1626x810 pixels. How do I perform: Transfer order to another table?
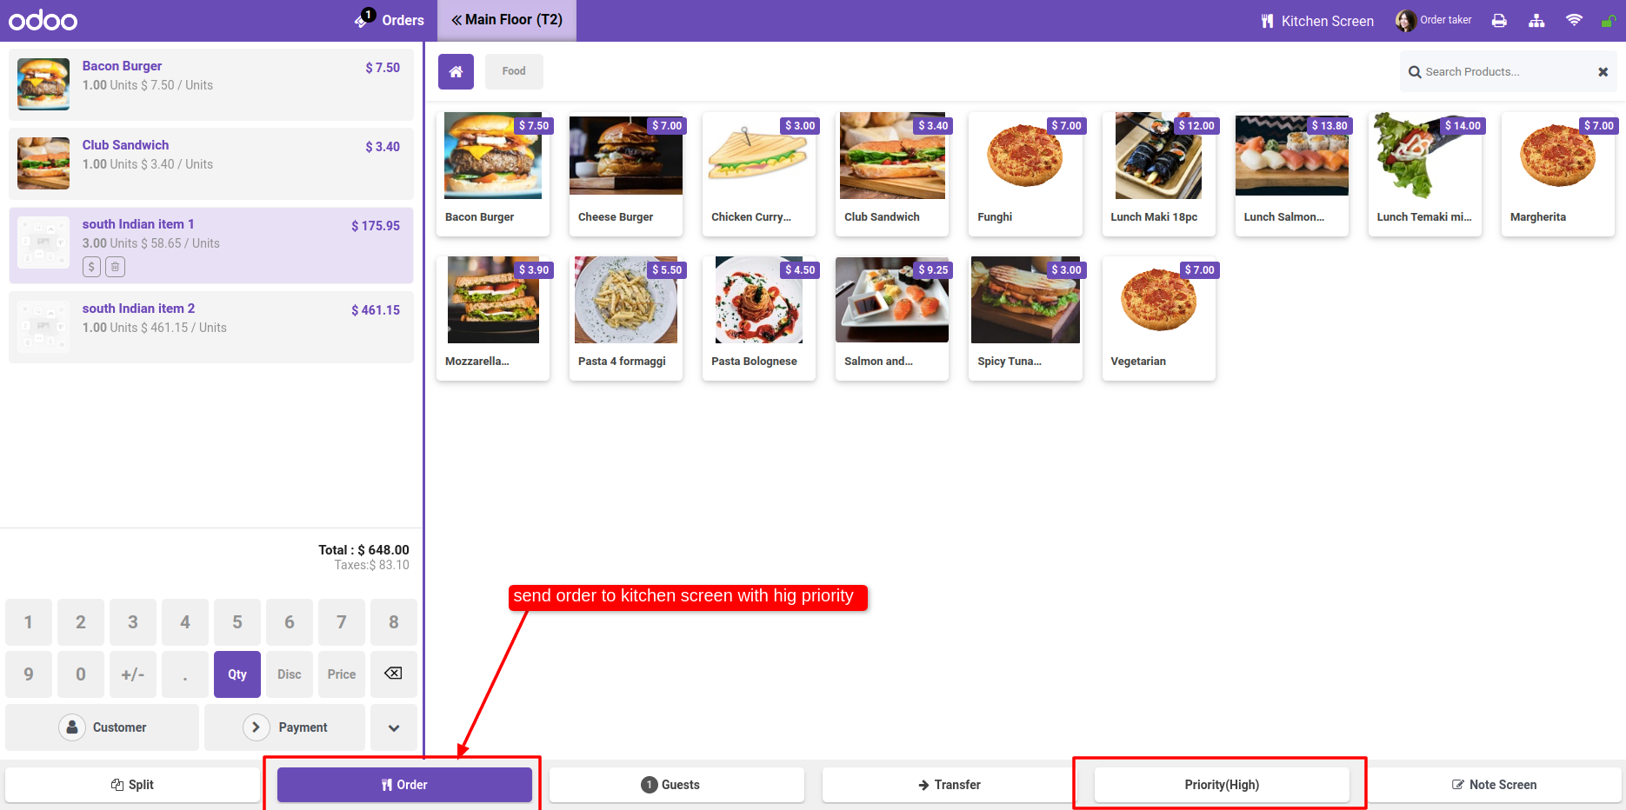pos(950,785)
